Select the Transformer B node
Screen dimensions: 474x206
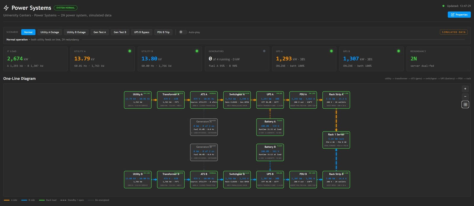171,179
